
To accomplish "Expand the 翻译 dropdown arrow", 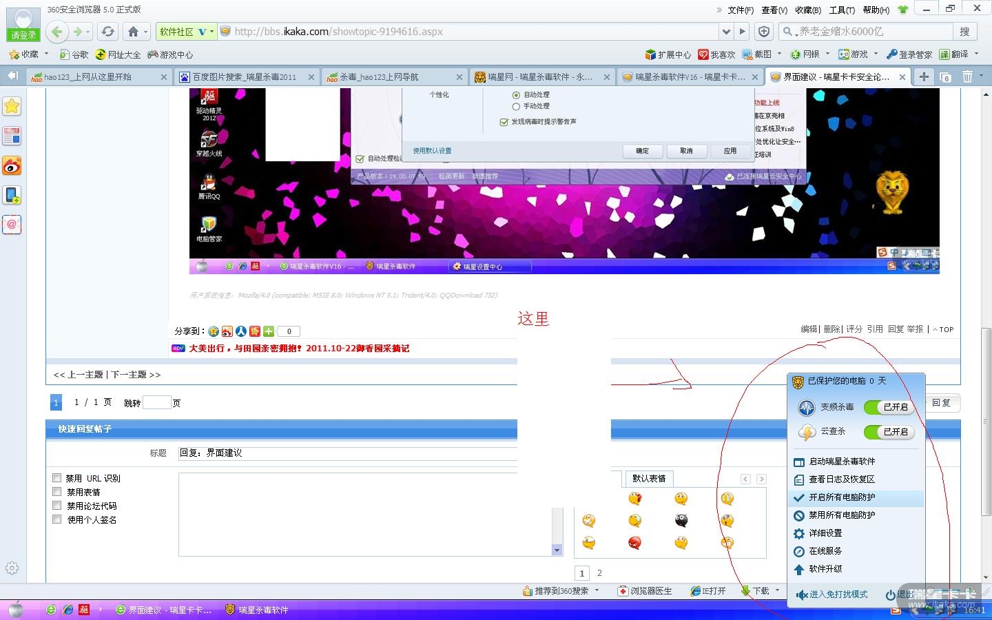I will [x=976, y=54].
